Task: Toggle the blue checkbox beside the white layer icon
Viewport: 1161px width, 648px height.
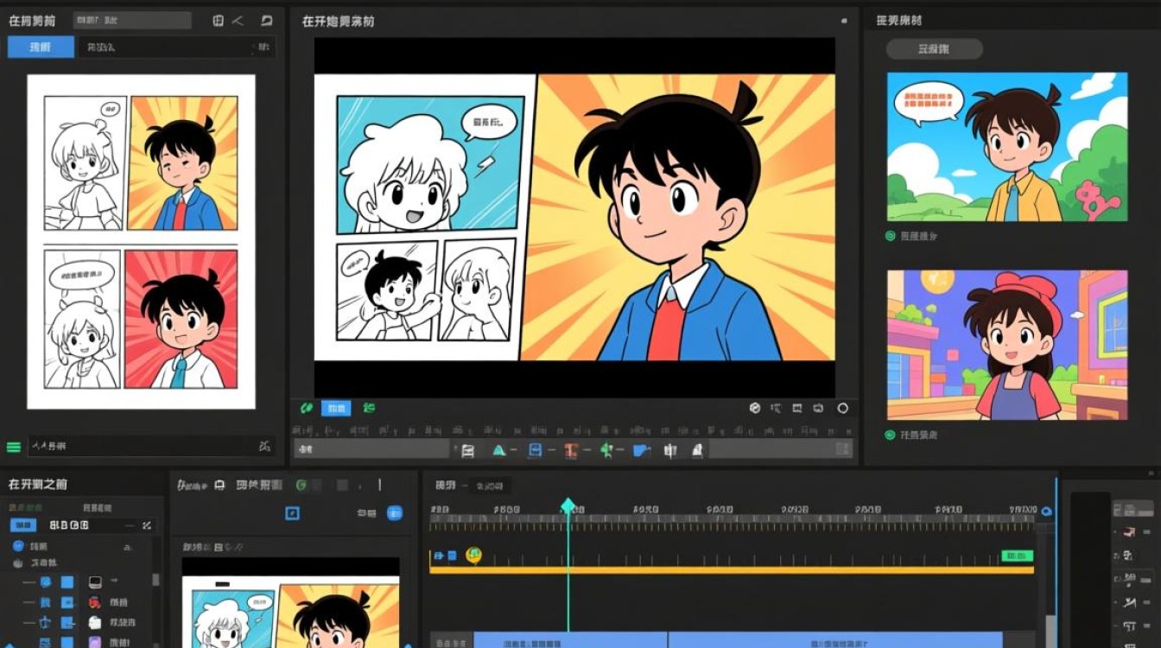Action: point(67,622)
